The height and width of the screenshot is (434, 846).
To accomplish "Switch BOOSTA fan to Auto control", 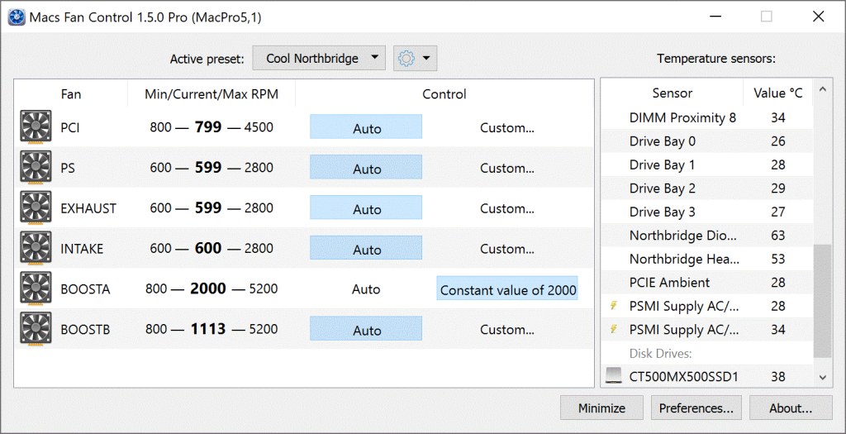I will (x=366, y=289).
